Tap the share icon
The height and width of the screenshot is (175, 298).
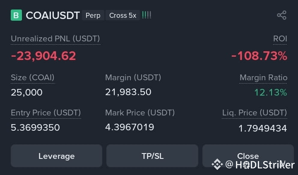click(282, 15)
